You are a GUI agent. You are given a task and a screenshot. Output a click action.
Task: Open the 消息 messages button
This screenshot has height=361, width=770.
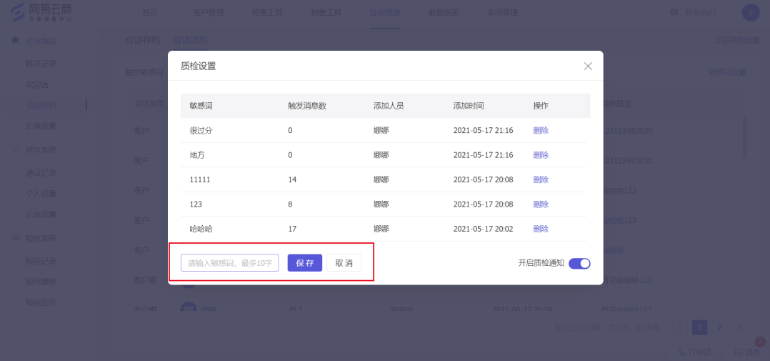[x=747, y=352]
